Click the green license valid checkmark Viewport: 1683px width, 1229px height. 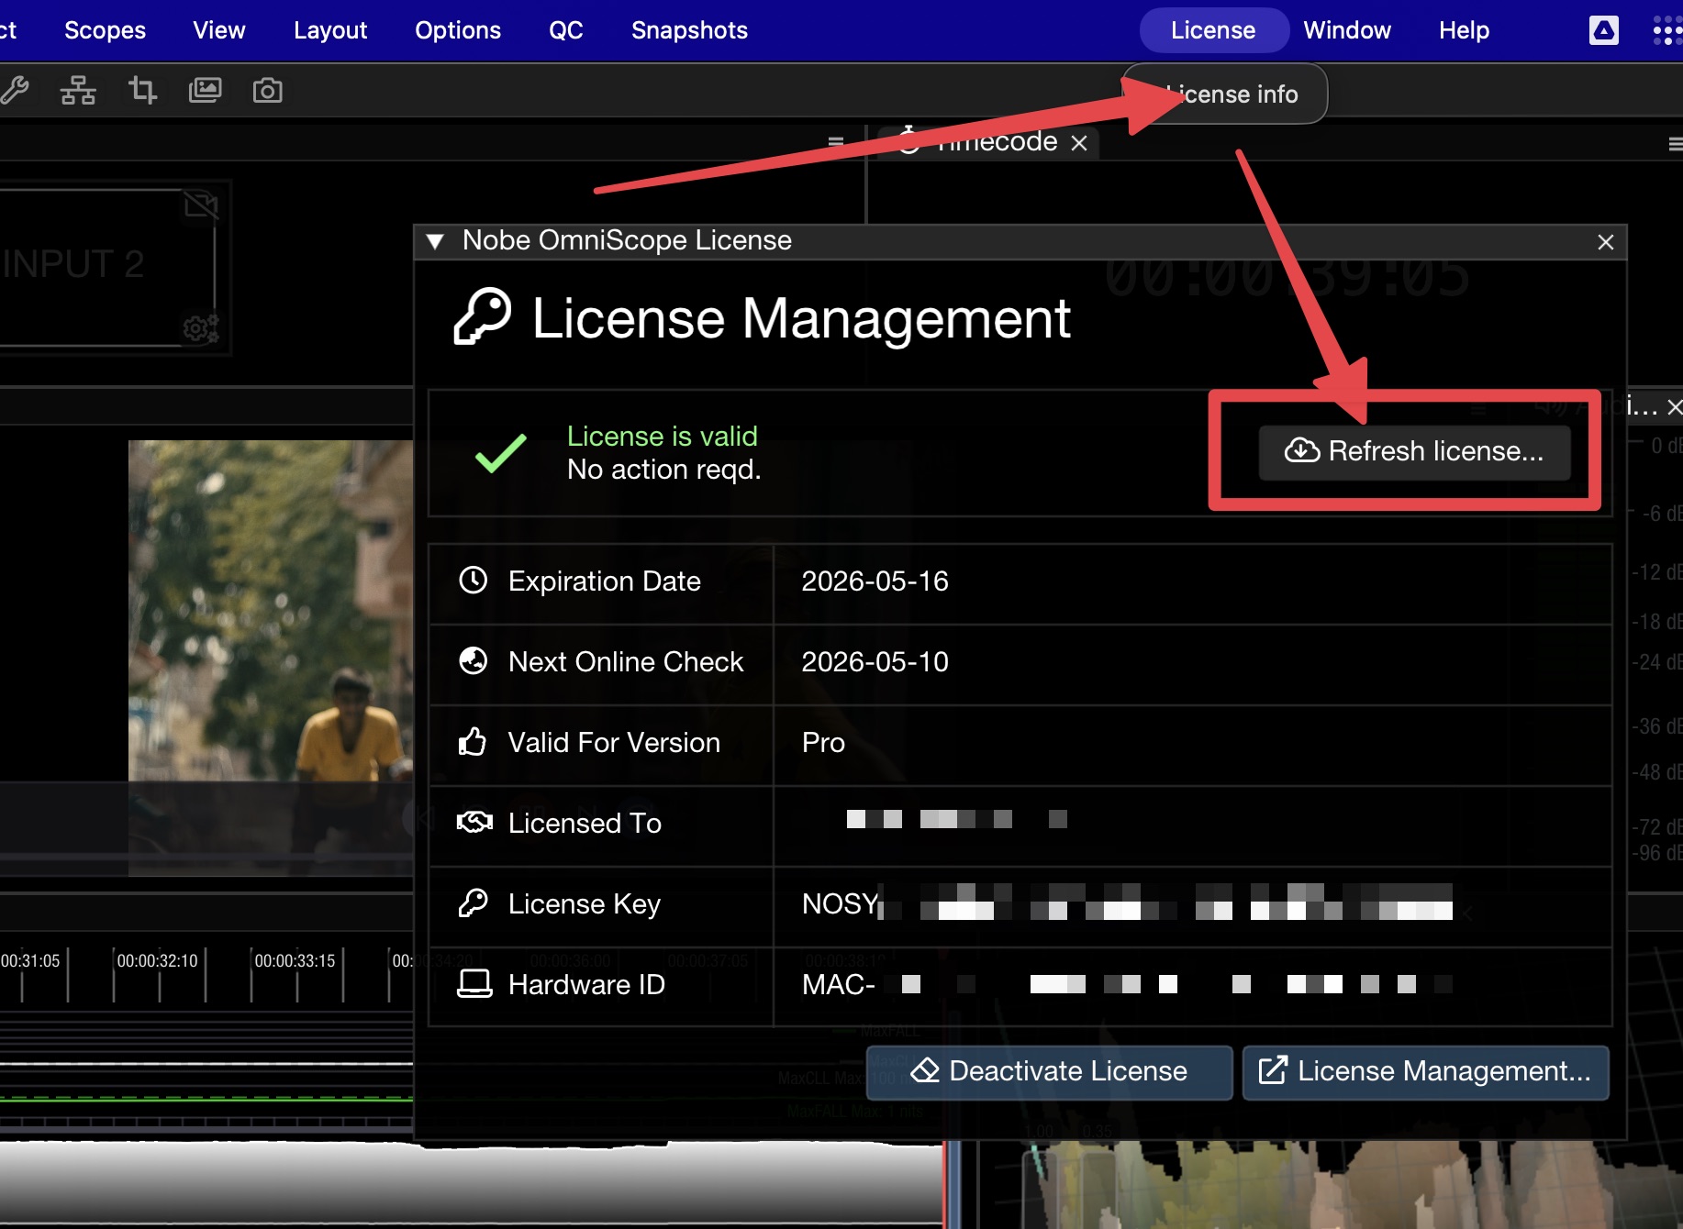coord(498,453)
